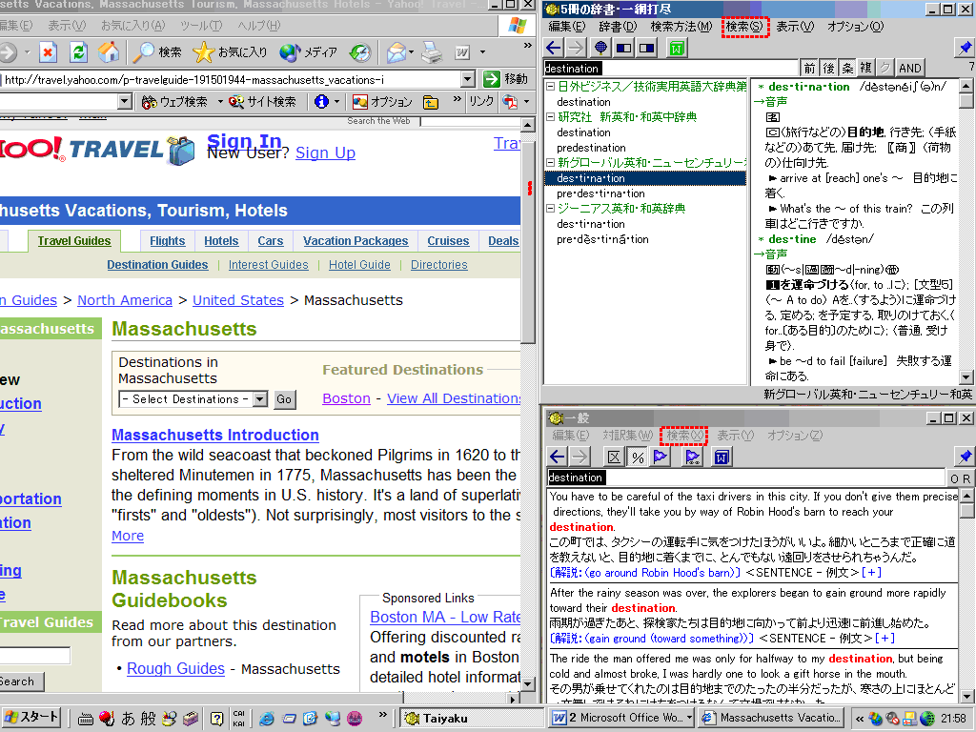The width and height of the screenshot is (976, 732).
Task: Click the 一般 window search field with destination
Action: (x=745, y=478)
